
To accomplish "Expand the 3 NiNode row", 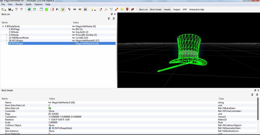I will click(7, 35).
